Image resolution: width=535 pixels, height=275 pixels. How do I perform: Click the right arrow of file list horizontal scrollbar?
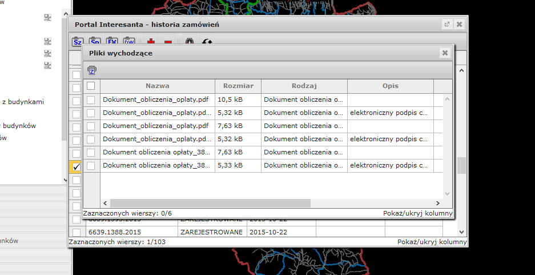click(x=438, y=203)
